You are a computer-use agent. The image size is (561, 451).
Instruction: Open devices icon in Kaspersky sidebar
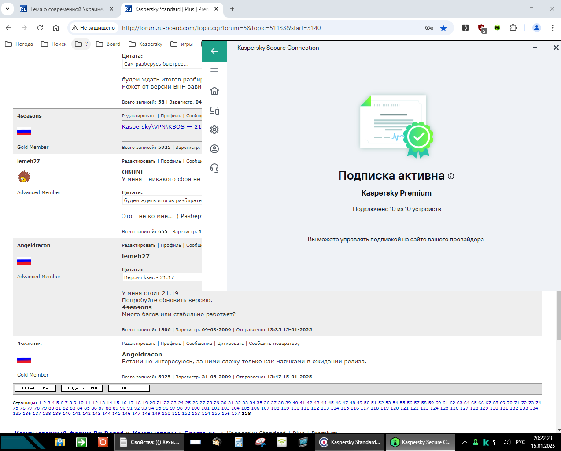click(214, 110)
